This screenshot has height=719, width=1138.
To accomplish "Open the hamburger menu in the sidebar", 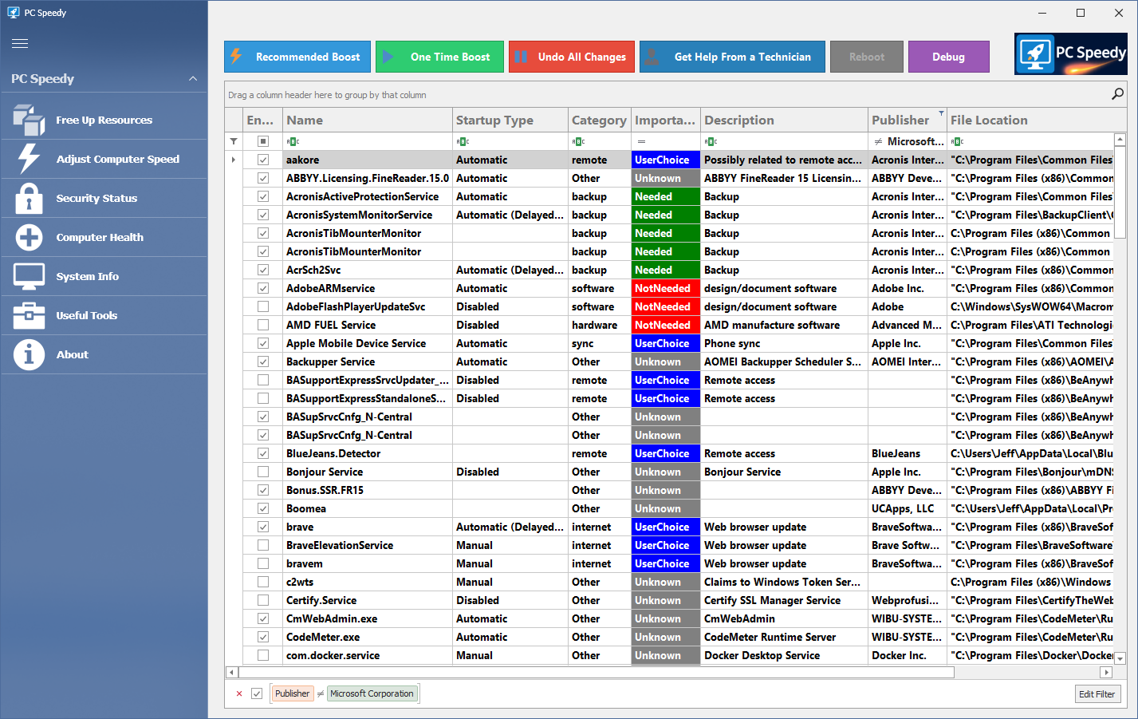I will [x=20, y=44].
